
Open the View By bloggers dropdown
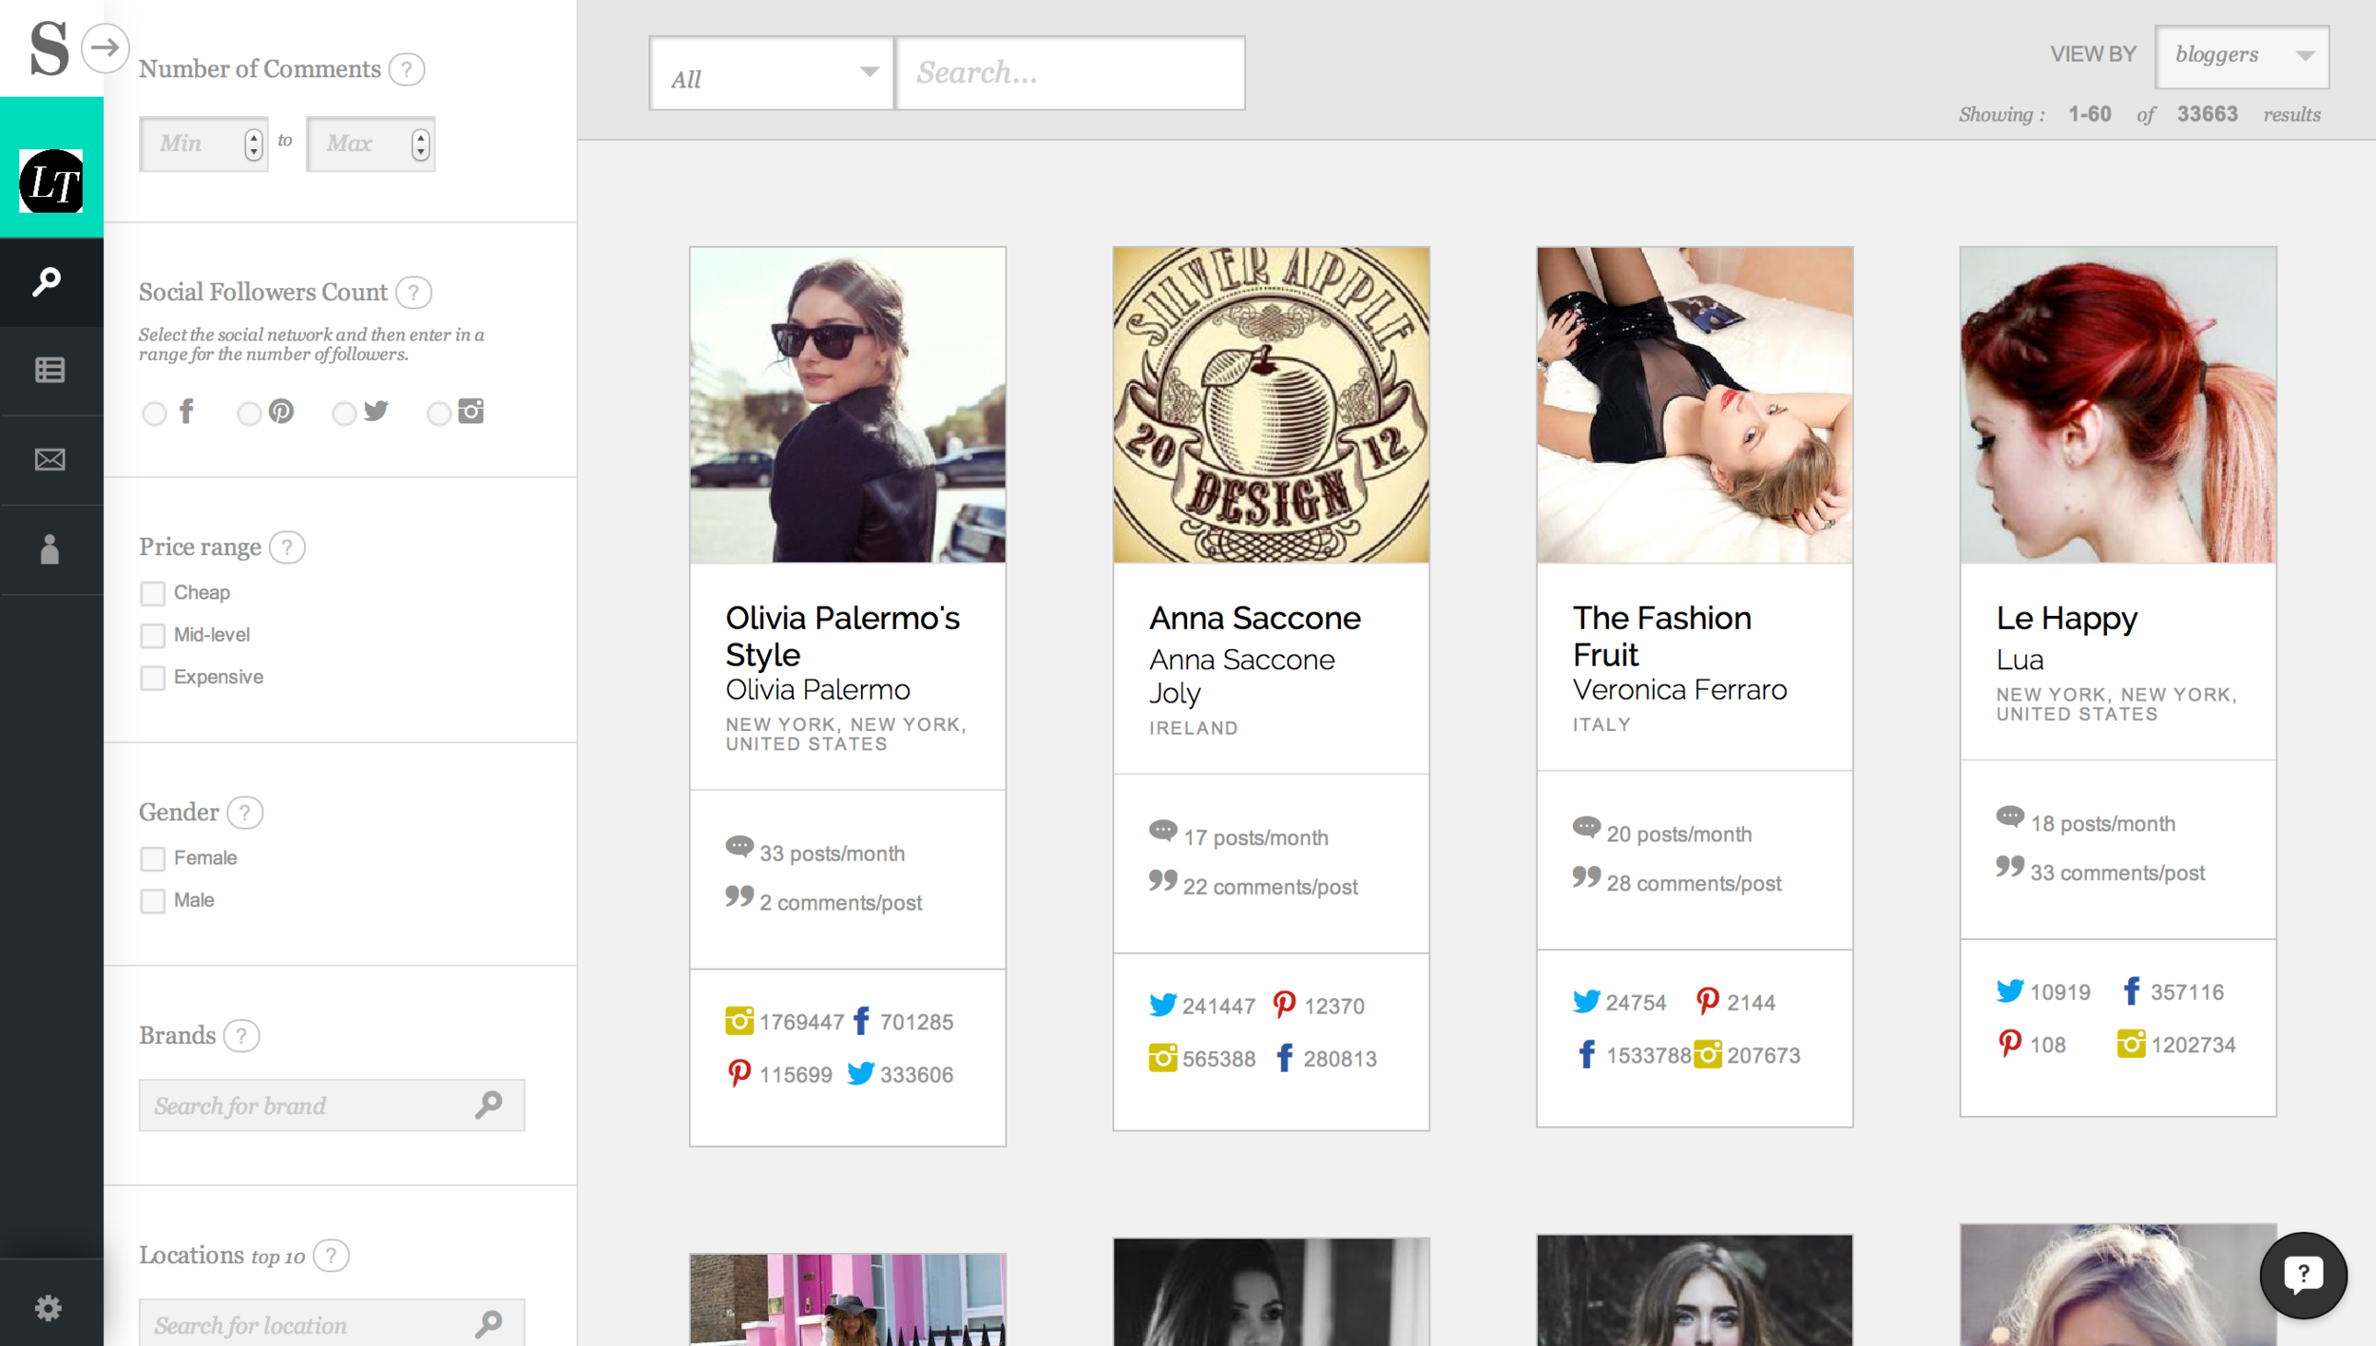click(x=2242, y=56)
